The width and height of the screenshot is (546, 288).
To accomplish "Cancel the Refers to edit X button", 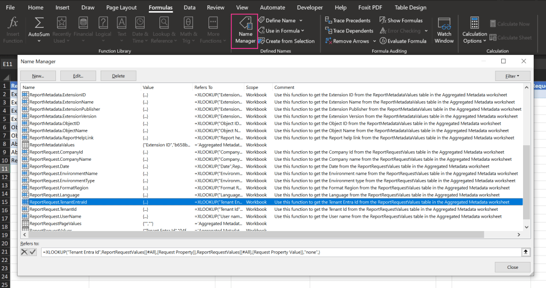I will (x=25, y=252).
